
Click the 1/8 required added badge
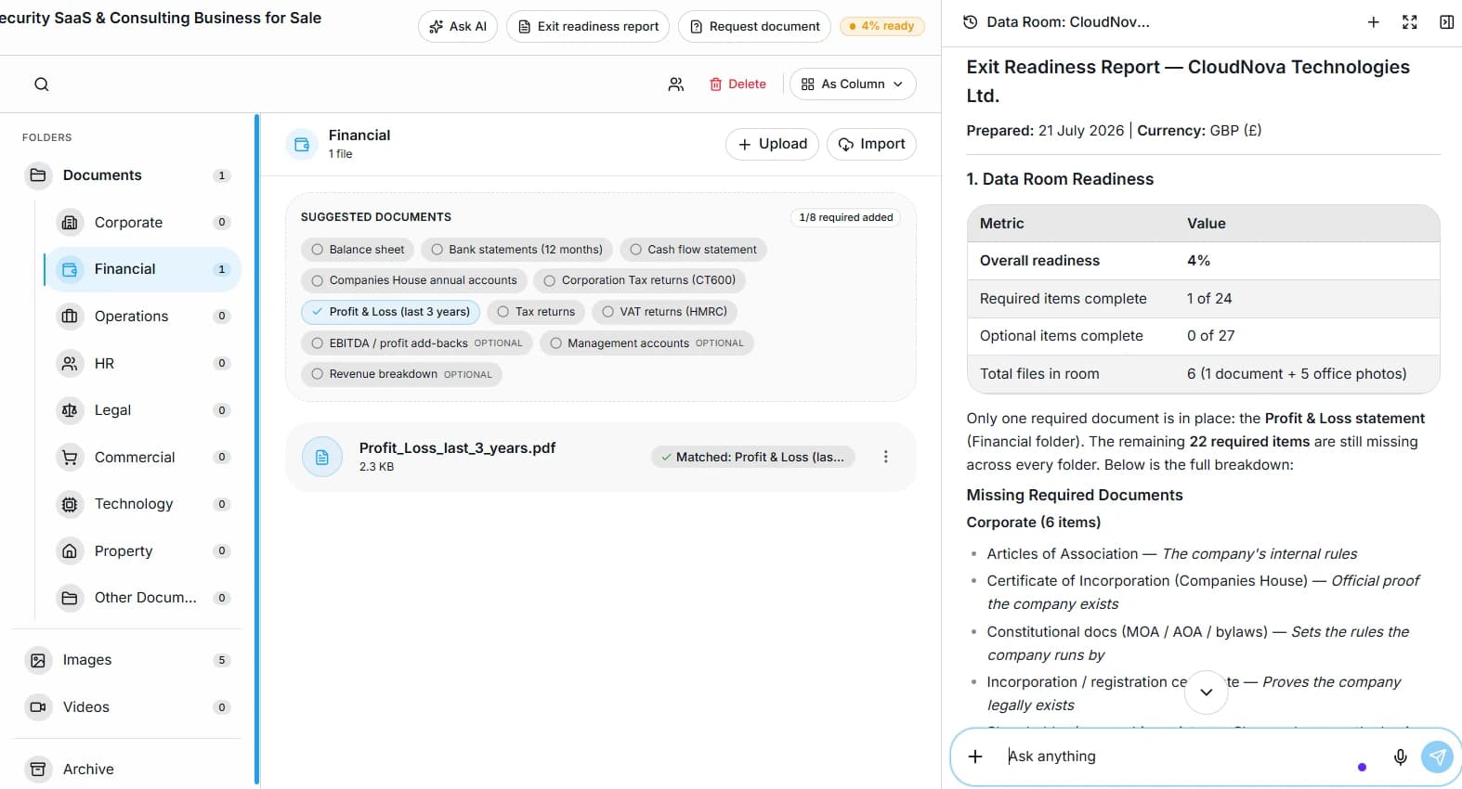point(845,217)
